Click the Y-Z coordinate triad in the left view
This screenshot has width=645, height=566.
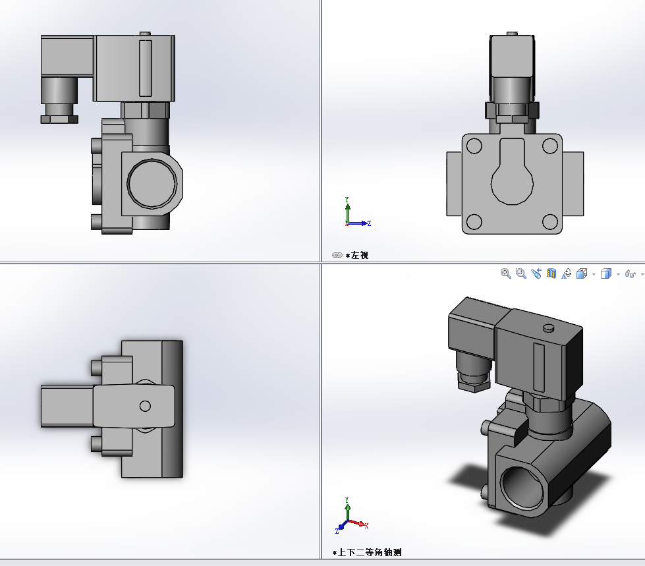358,212
